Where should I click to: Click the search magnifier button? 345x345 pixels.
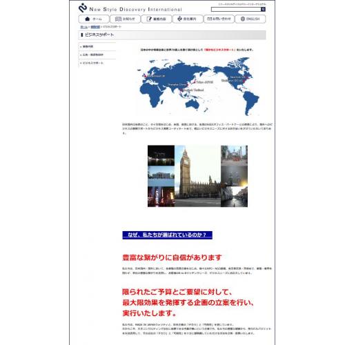pyautogui.click(x=263, y=10)
